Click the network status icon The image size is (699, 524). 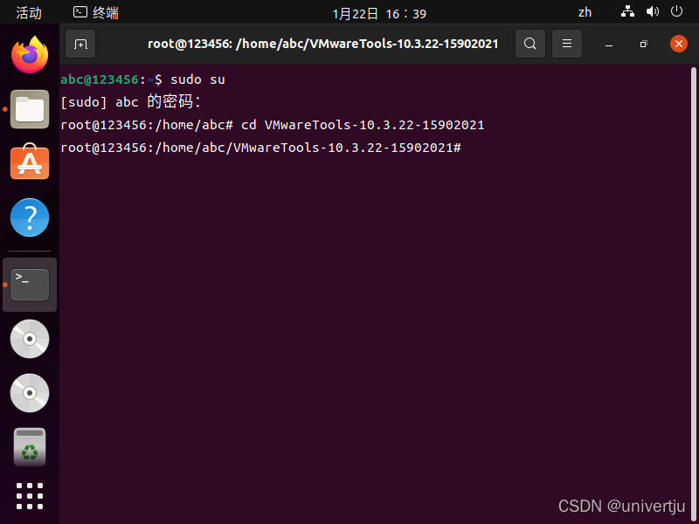coord(627,12)
